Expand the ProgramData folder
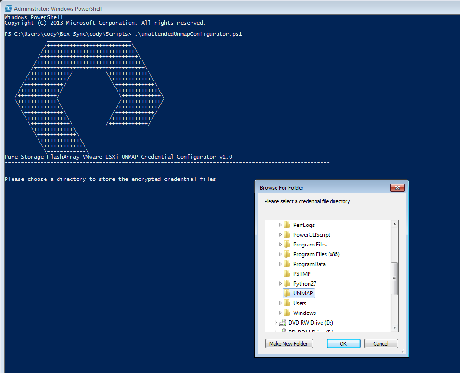The image size is (460, 373). (x=280, y=264)
